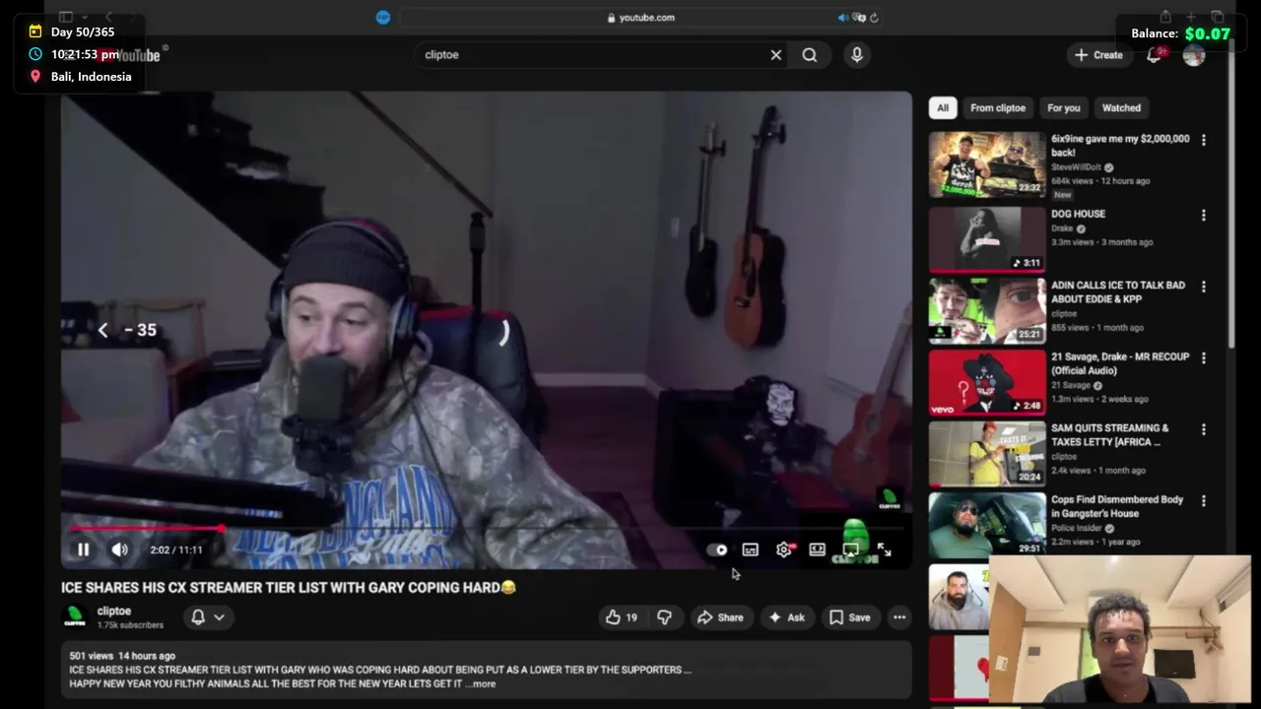Show the Safari tab overview icon
This screenshot has width=1261, height=709.
click(1218, 17)
